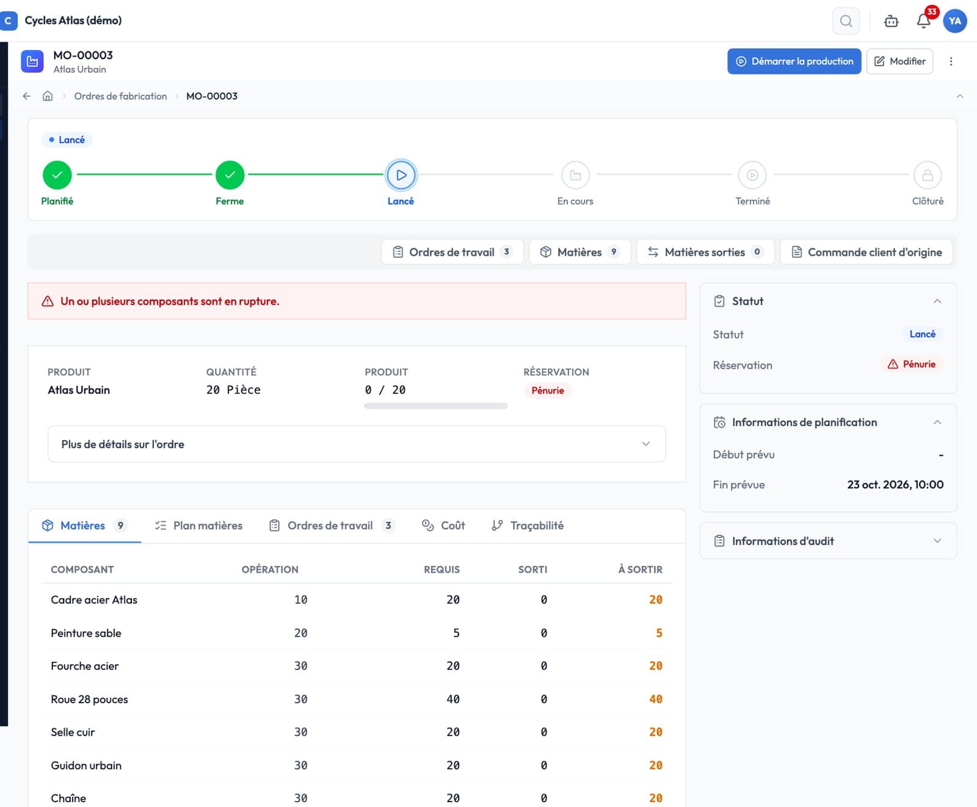Open the robot assistant icon
Image resolution: width=977 pixels, height=807 pixels.
tap(891, 21)
